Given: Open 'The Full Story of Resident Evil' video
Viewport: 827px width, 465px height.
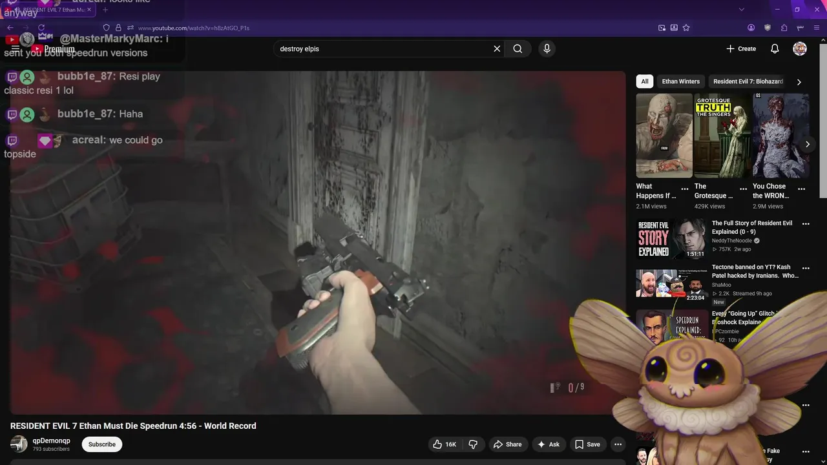Looking at the screenshot, I should pos(752,227).
